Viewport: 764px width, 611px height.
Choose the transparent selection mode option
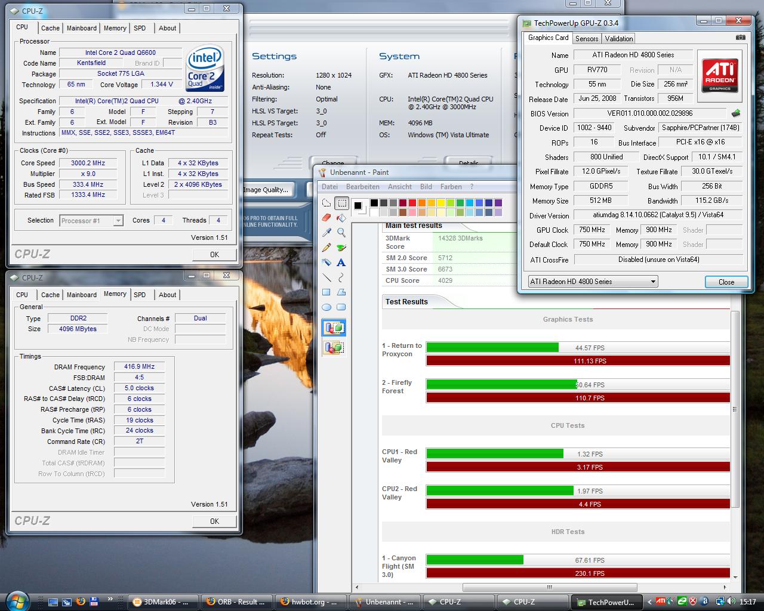(x=334, y=347)
